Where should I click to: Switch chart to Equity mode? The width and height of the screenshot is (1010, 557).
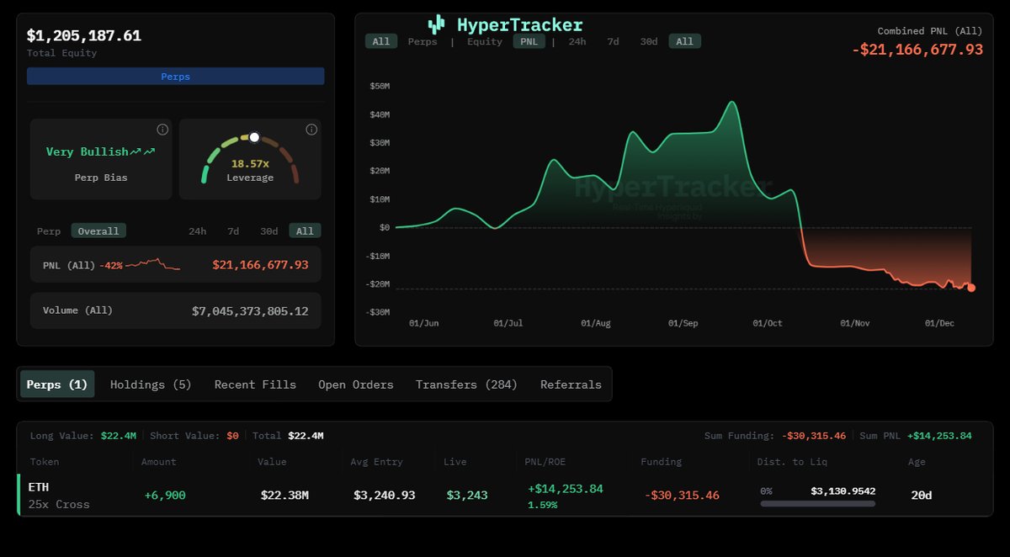[484, 41]
